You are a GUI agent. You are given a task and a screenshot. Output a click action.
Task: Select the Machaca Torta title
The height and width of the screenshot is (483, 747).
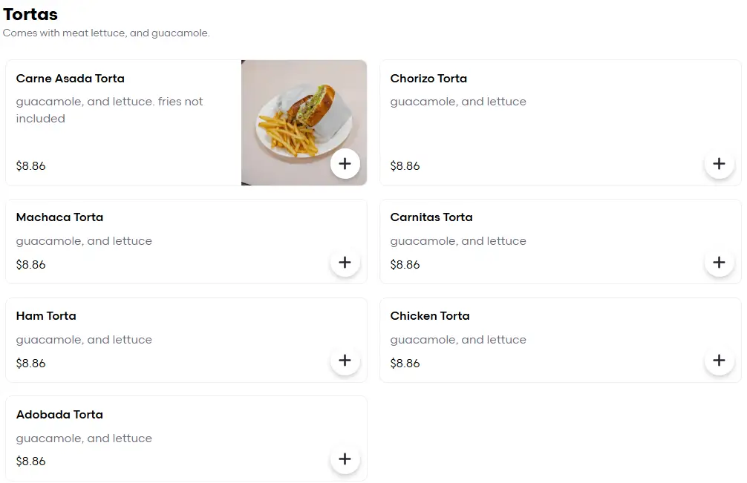click(59, 217)
